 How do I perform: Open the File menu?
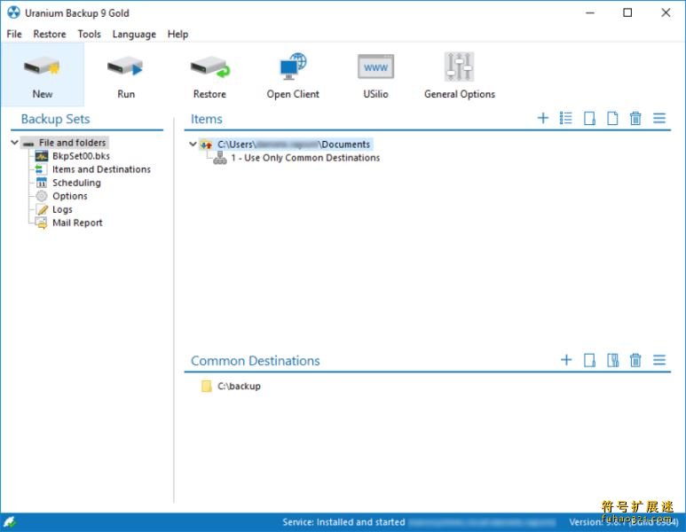[14, 34]
